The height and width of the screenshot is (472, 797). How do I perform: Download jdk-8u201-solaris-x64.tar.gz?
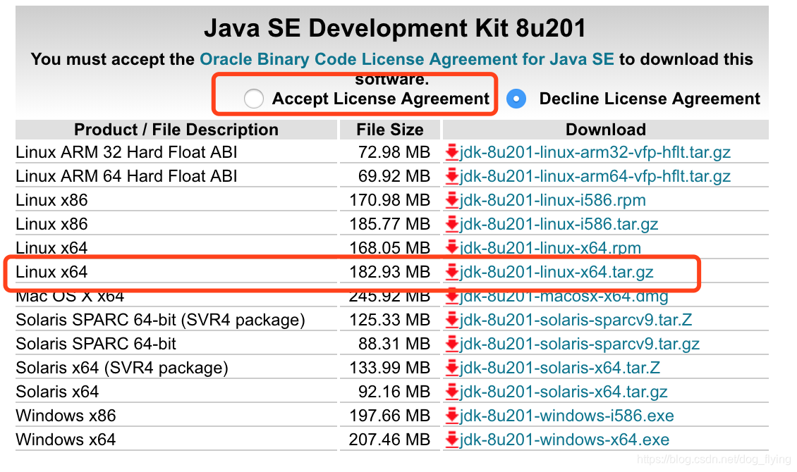click(x=563, y=392)
